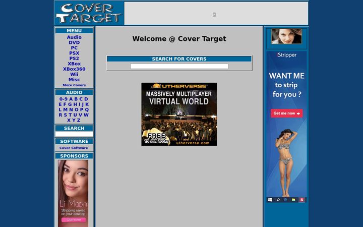Choose Wii covers in the menu
Screen dimensions: 363x227
[74, 75]
